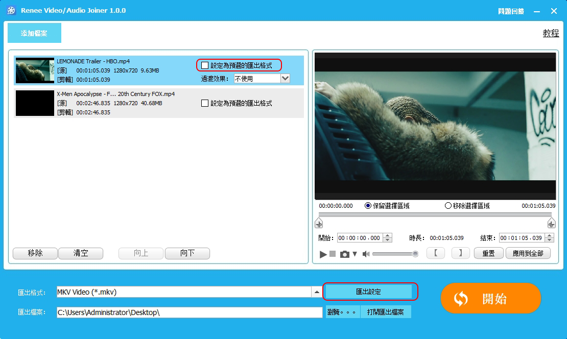Click the 添加檔案 add file button
This screenshot has height=339, width=567.
[x=34, y=33]
